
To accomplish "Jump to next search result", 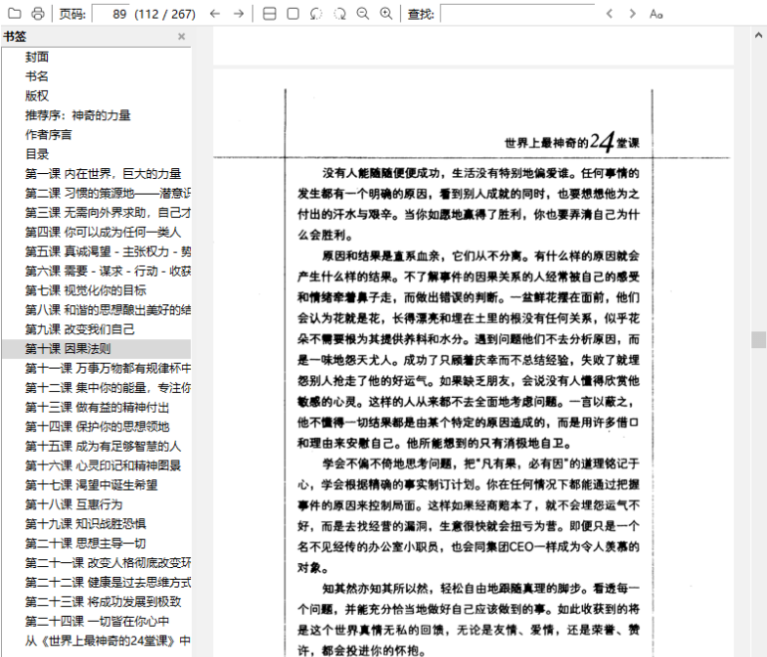I will click(x=633, y=14).
